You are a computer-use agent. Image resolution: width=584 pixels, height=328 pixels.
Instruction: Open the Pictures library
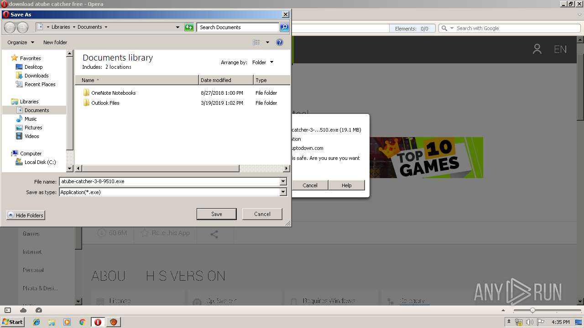(33, 128)
